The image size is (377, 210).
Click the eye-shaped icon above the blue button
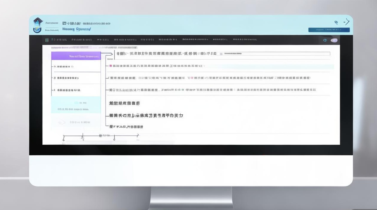click(336, 22)
